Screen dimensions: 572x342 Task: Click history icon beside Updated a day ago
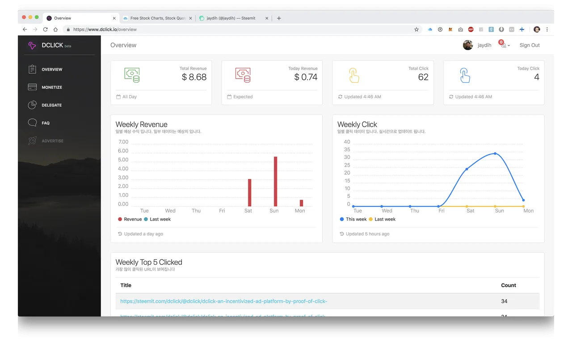[120, 234]
